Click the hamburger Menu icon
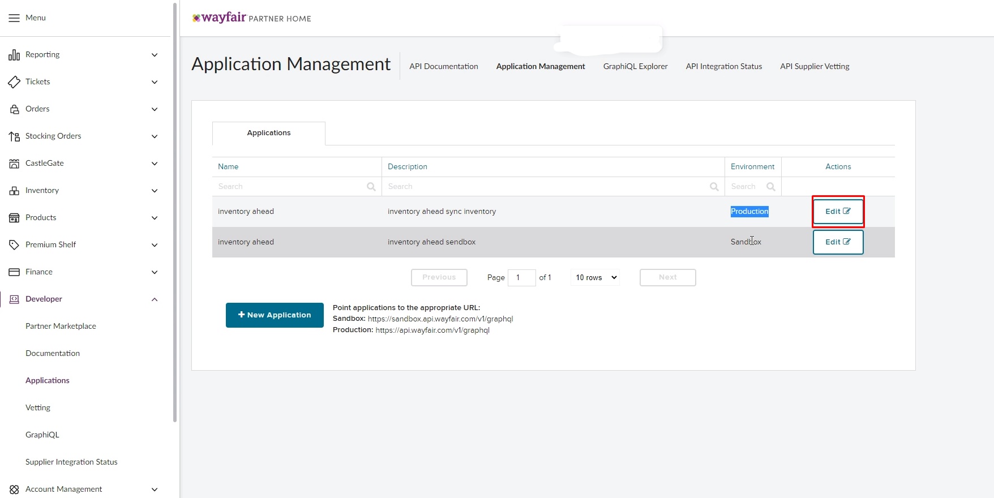This screenshot has height=498, width=994. (14, 18)
